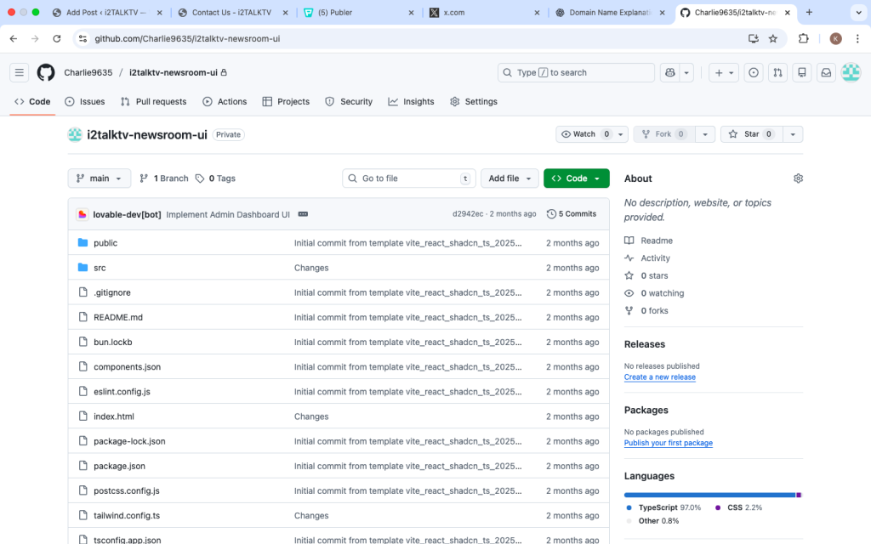
Task: Click the TypeScript language bar segment
Action: point(709,495)
